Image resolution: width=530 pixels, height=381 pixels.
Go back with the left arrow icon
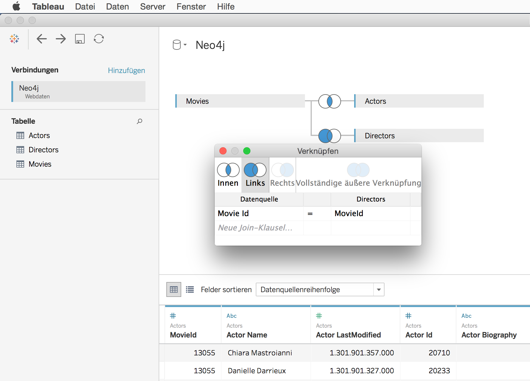(x=42, y=39)
